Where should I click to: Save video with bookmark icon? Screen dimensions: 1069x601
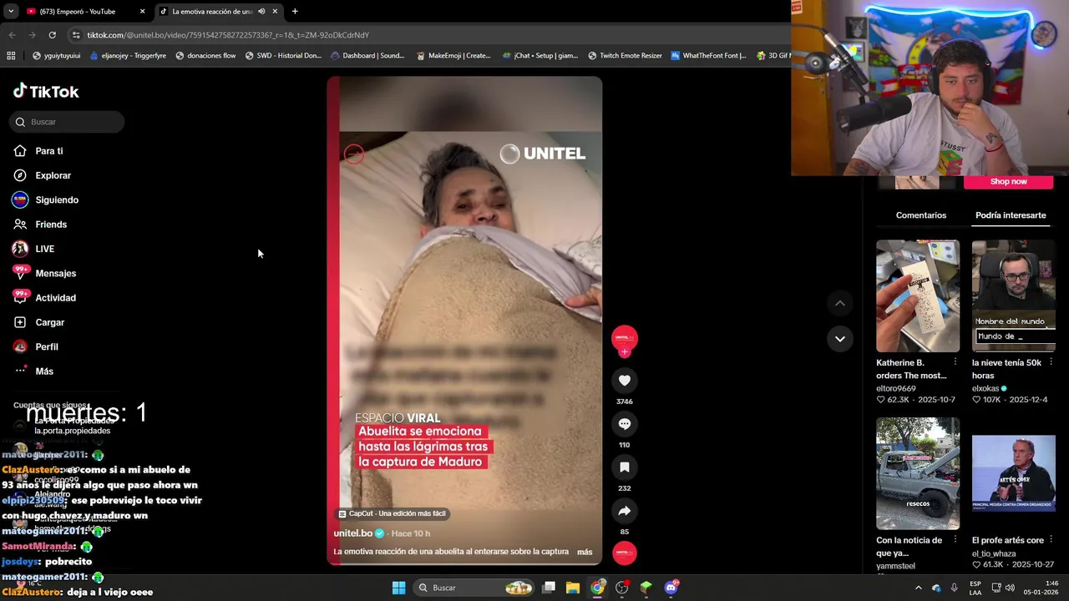pyautogui.click(x=624, y=467)
